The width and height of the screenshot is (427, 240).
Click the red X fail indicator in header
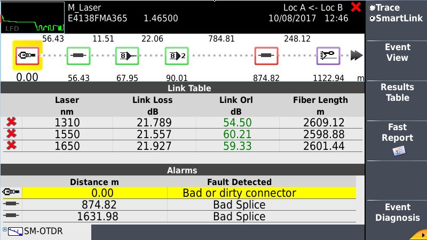[356, 7]
